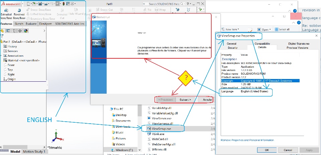Select the Origin item in feature tree

pyautogui.click(x=9, y=79)
